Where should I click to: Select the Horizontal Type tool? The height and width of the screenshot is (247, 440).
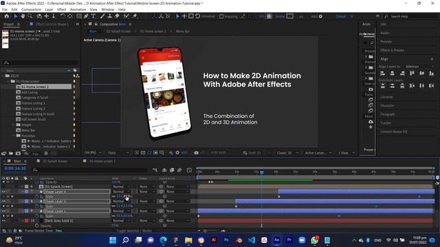pyautogui.click(x=93, y=16)
